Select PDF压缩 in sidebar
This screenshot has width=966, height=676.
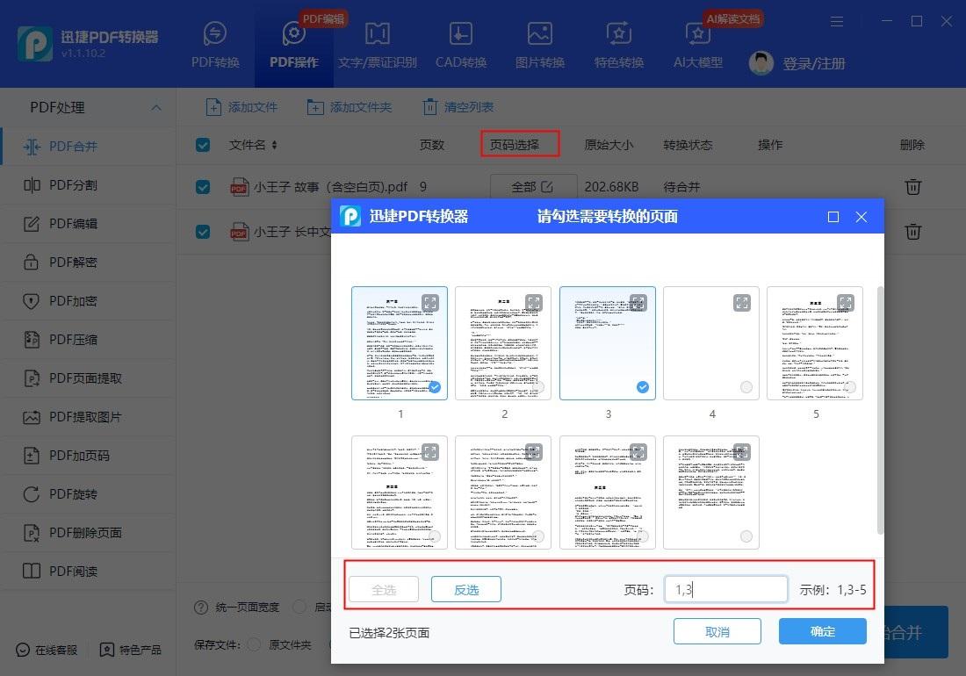click(x=88, y=340)
